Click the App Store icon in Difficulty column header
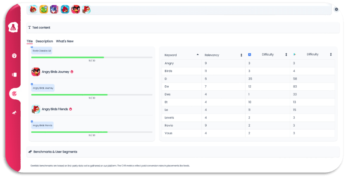This screenshot has height=178, width=346. pyautogui.click(x=250, y=54)
